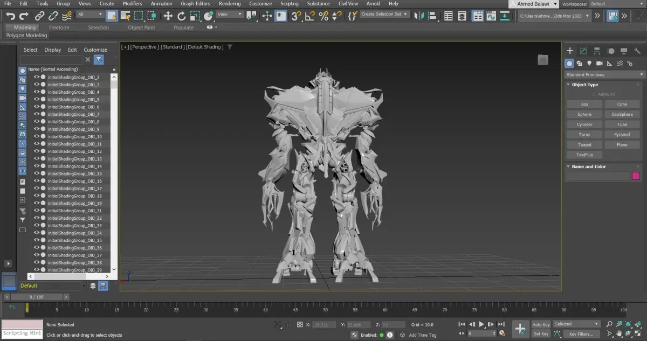Image resolution: width=647 pixels, height=341 pixels.
Task: Activate the Select and Move tool
Action: (168, 16)
